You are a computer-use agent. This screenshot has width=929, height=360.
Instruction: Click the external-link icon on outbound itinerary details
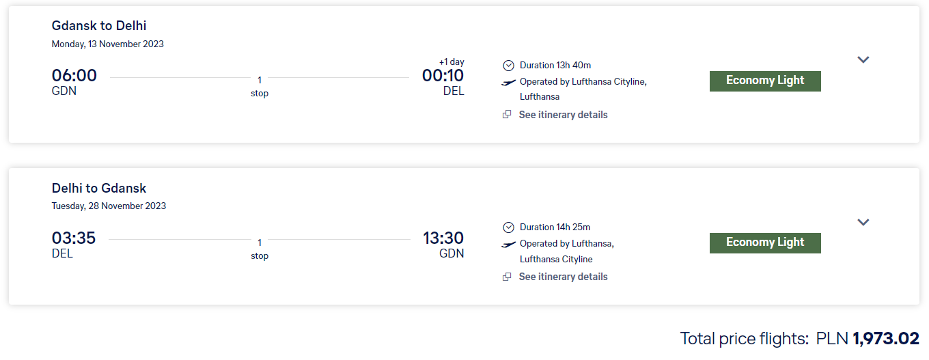point(507,115)
